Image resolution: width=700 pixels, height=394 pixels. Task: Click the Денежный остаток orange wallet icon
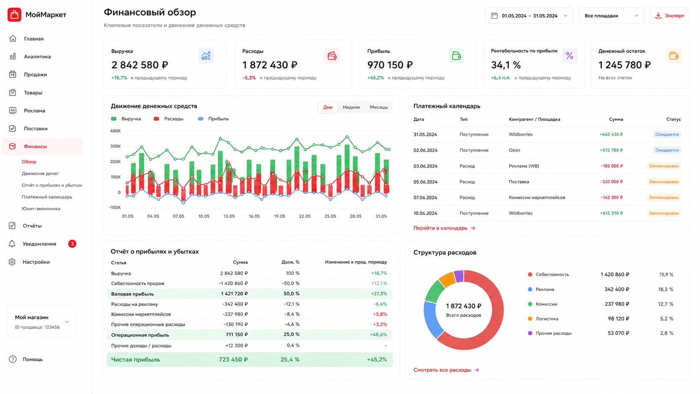pyautogui.click(x=674, y=56)
